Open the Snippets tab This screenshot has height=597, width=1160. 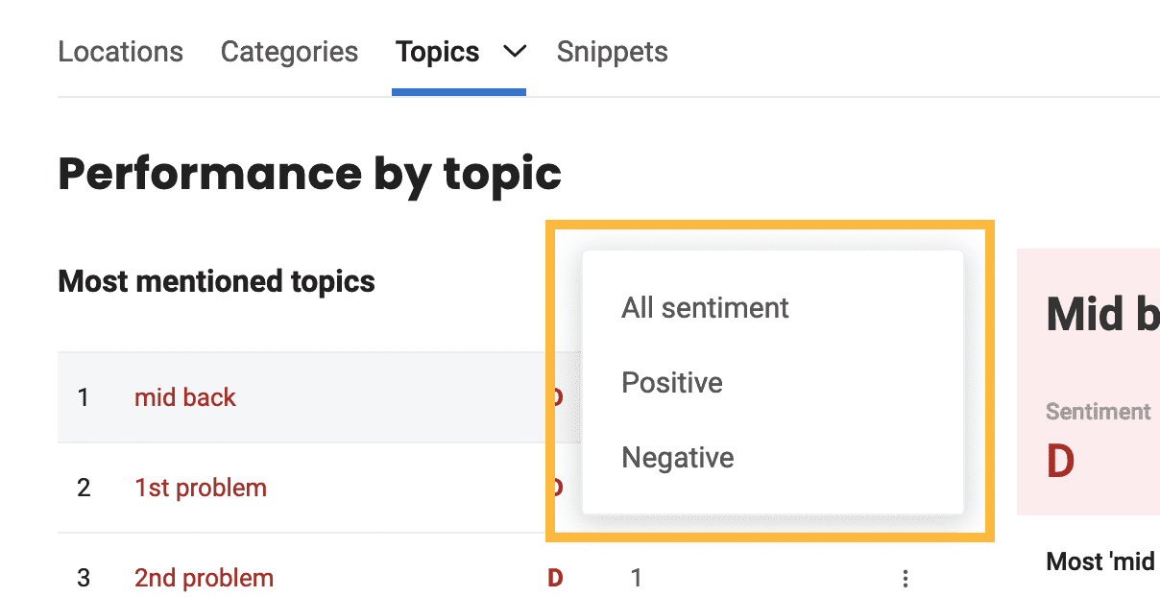click(x=613, y=51)
